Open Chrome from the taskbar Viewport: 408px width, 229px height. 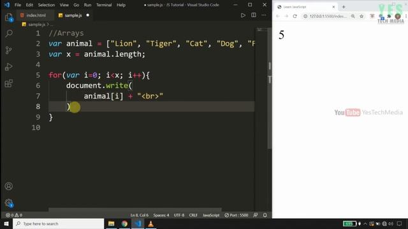click(x=124, y=223)
